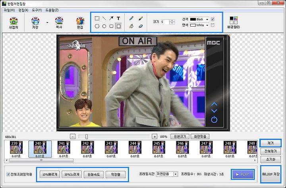Screen dimensions: 286x188
Task: Increase 크기 size with up stepper
Action: pos(172,21)
